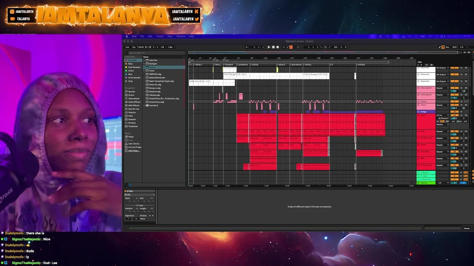This screenshot has width=474, height=266.
Task: Solo the 4 Kontakt 8 track
Action: [x=461, y=88]
